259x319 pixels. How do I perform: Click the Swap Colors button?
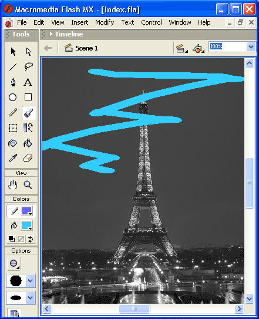pos(31,240)
